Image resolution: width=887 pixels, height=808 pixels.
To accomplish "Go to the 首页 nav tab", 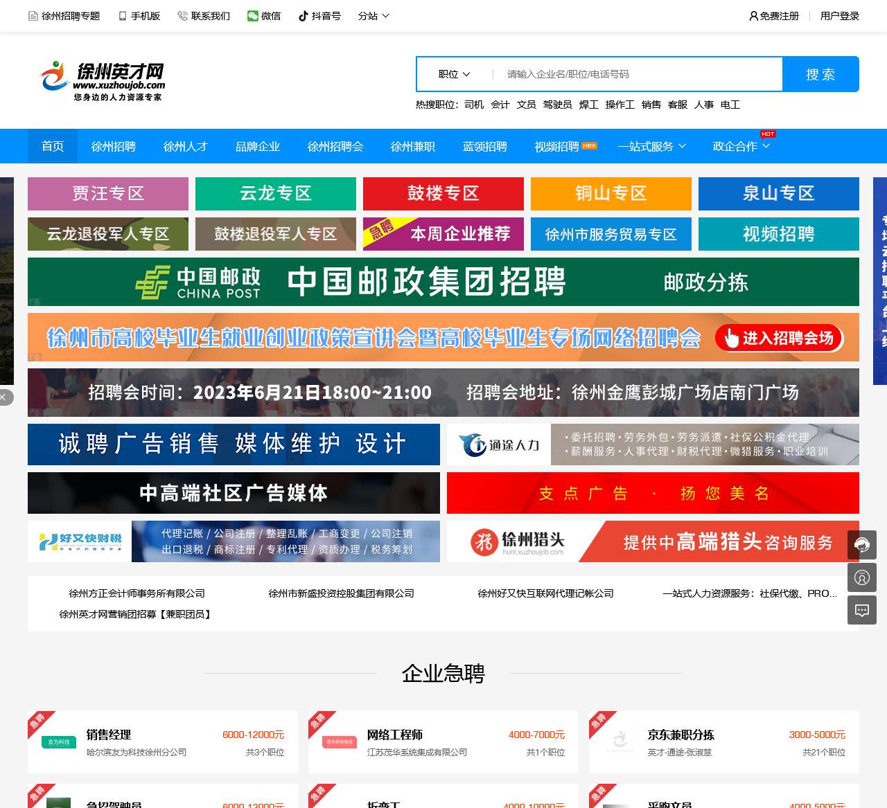I will pos(53,146).
